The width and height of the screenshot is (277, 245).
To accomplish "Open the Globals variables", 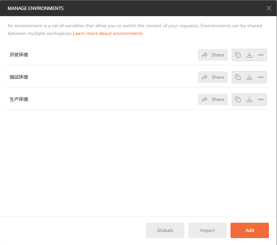I will [x=165, y=230].
